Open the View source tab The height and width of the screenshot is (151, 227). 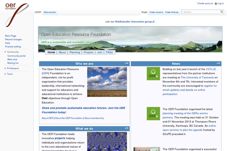(x=156, y=12)
